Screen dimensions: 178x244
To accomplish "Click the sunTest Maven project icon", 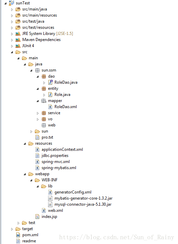I will point(12,3).
